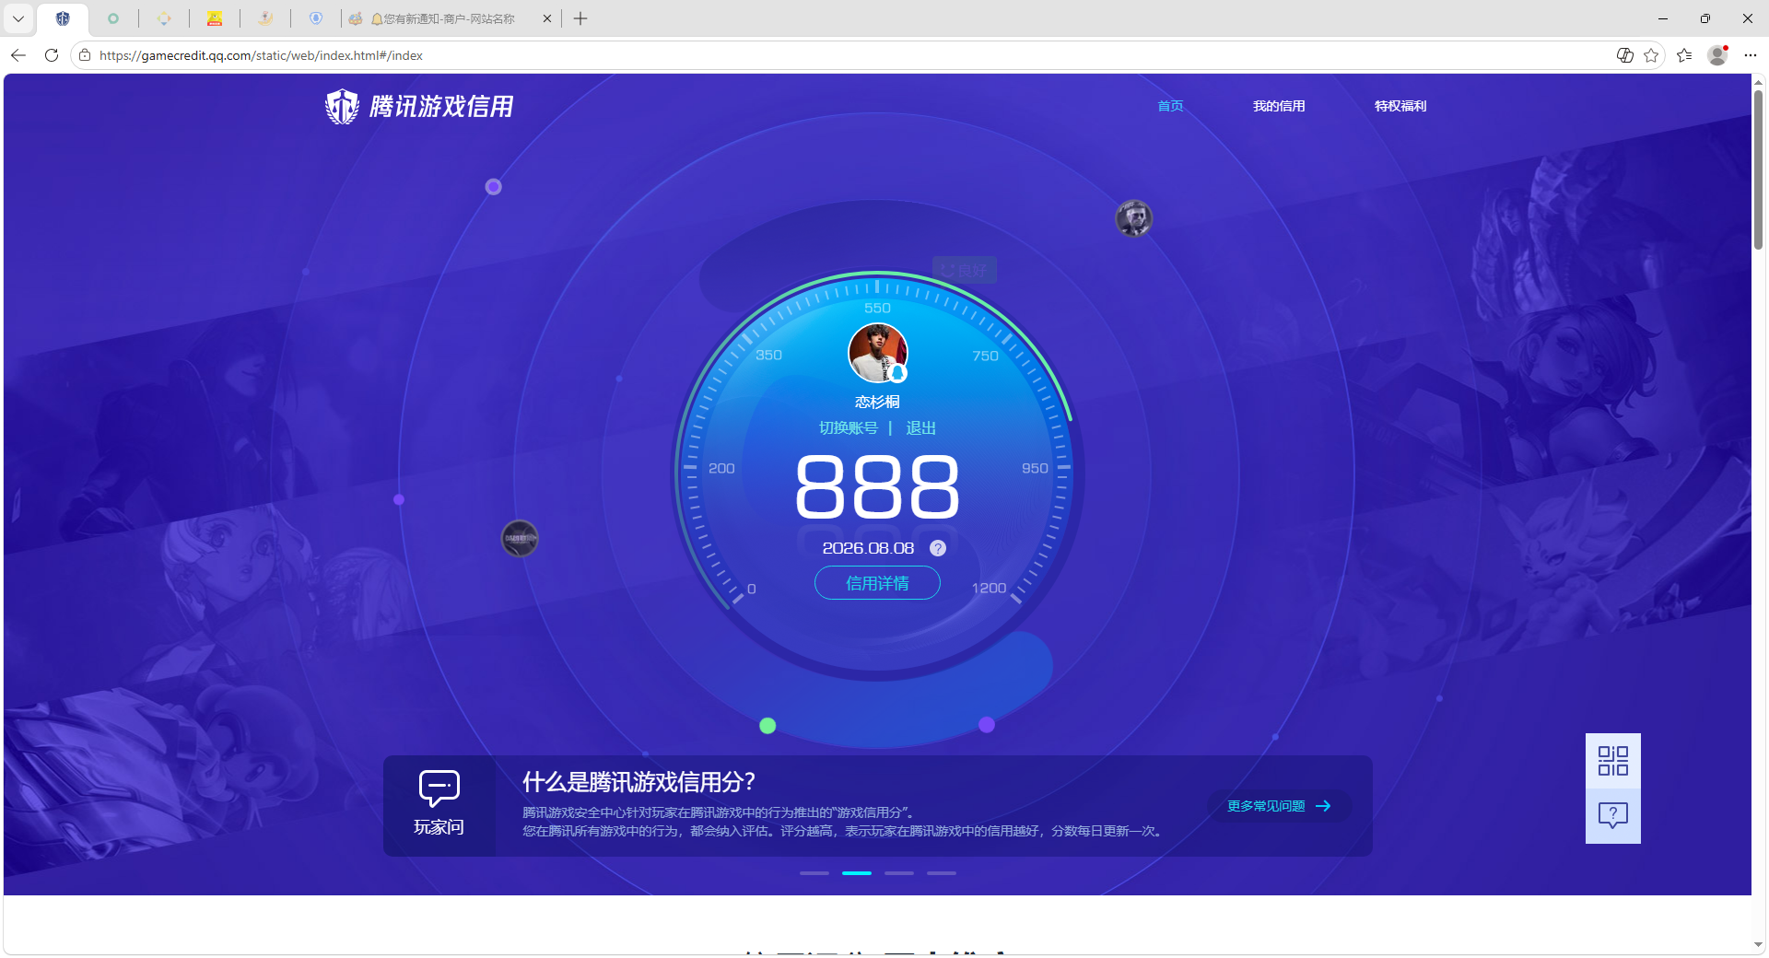Open the Copilot icon in address bar

pyautogui.click(x=1625, y=55)
